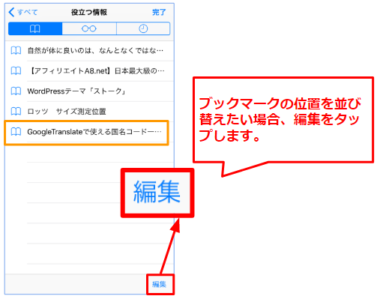Click book icon beside A8.net bookmark
Viewport: 377px width, 299px height.
tap(16, 71)
